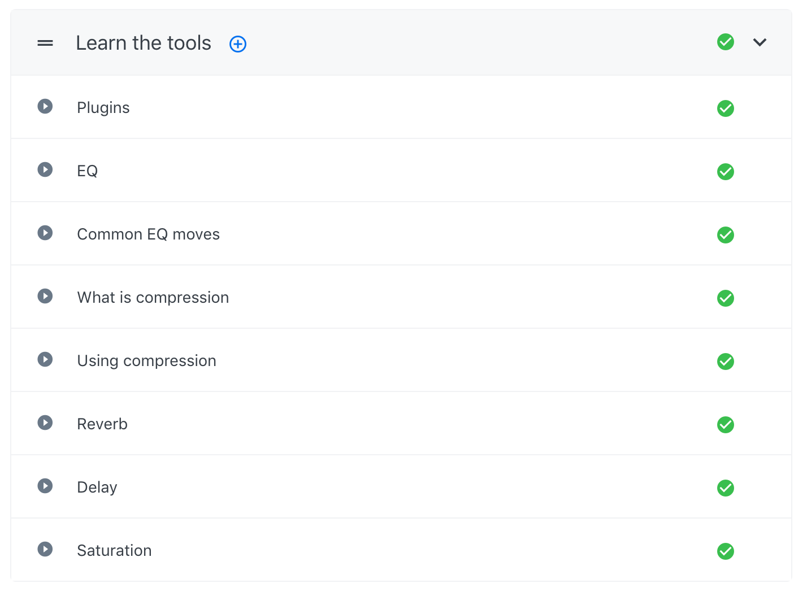Click play icon next to Using compression
807x592 pixels.
click(x=45, y=359)
